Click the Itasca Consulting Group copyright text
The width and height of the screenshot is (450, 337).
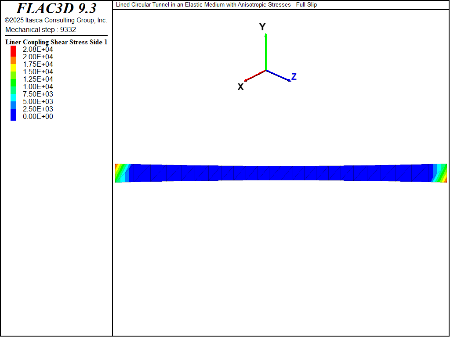click(56, 21)
